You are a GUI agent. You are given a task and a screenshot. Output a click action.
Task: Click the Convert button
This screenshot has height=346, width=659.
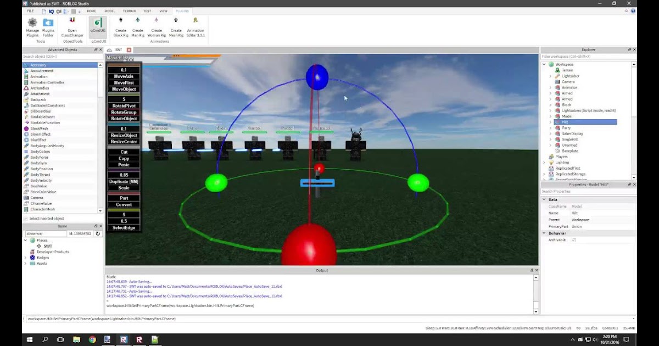click(124, 204)
